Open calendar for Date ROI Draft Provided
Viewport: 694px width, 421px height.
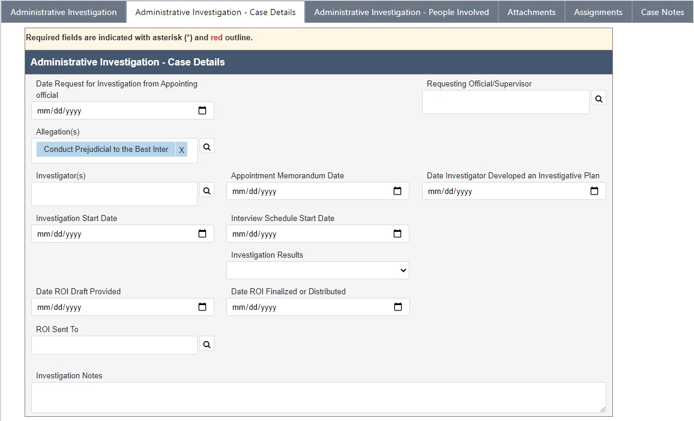coord(202,307)
